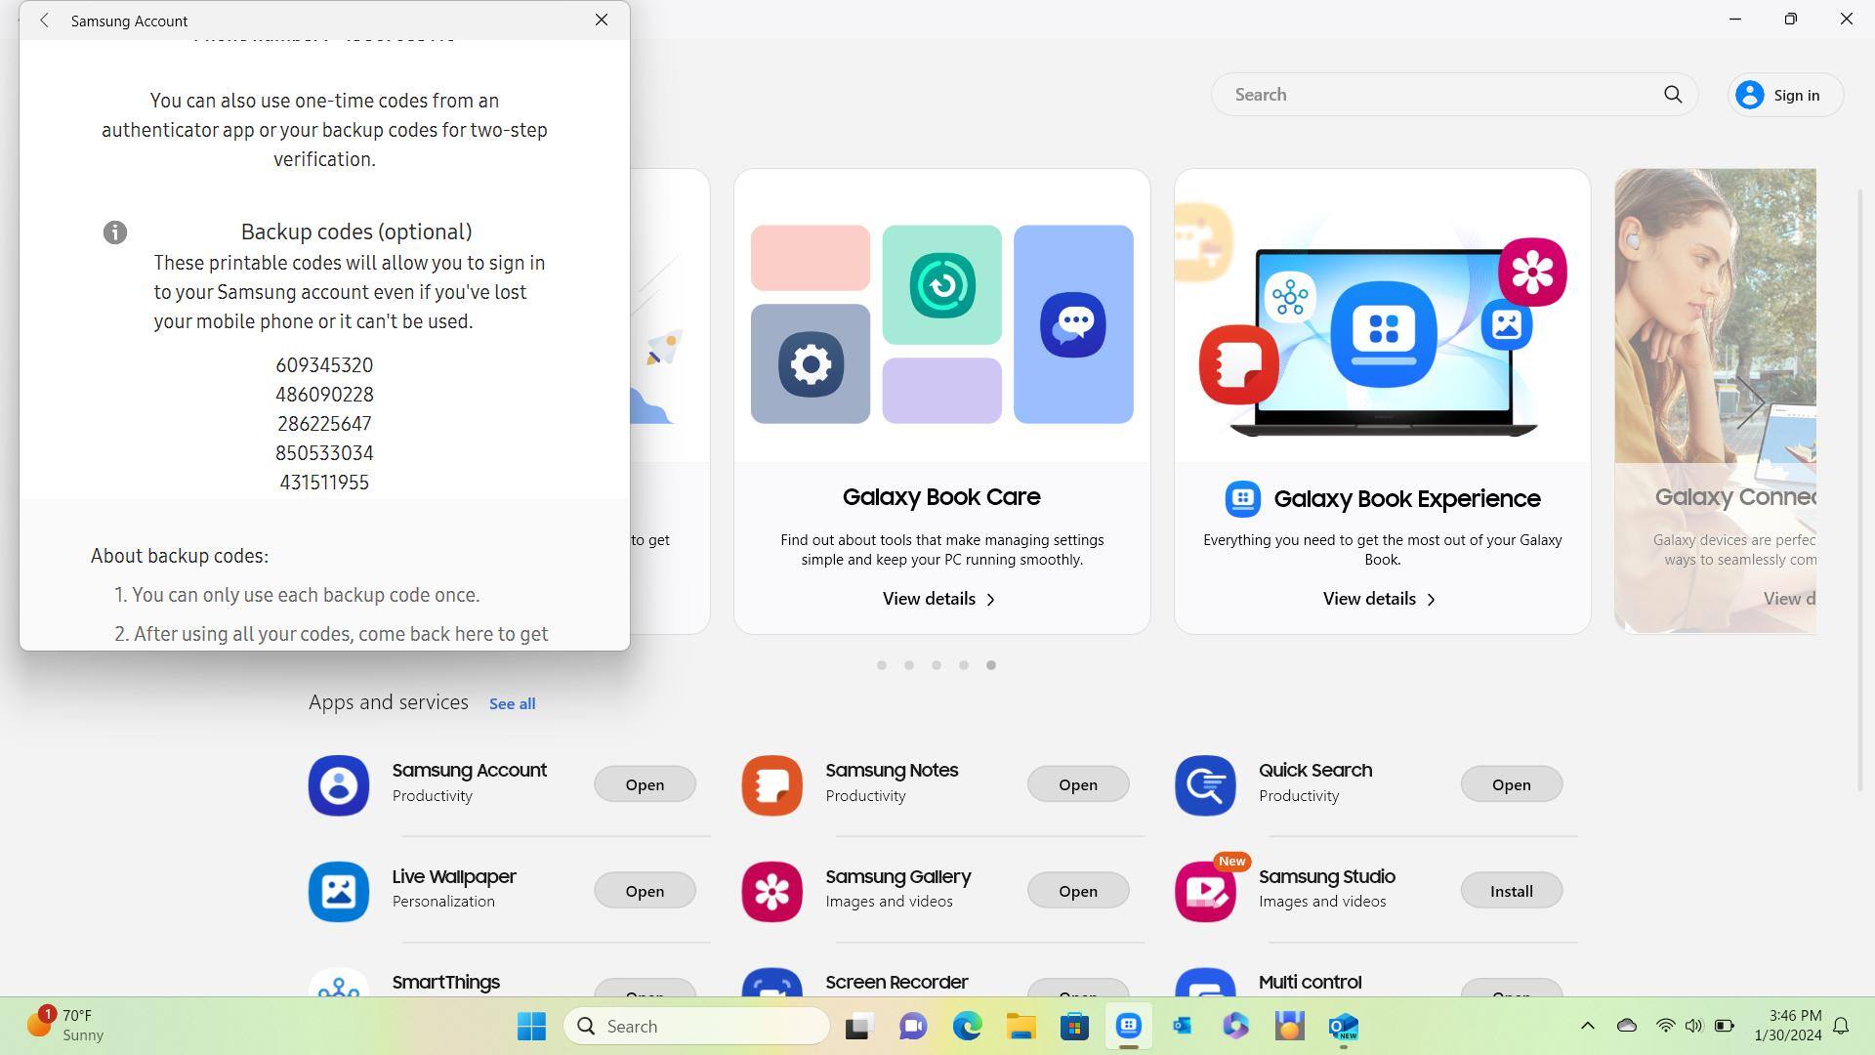This screenshot has width=1875, height=1055.
Task: Select the fifth carousel page dot
Action: (x=990, y=665)
